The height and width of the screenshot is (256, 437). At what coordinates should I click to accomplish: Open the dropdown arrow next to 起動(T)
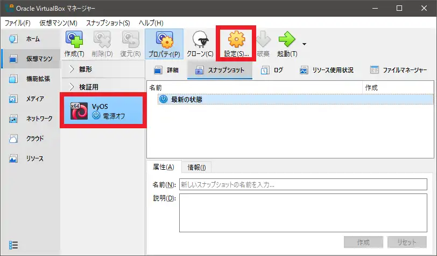305,44
